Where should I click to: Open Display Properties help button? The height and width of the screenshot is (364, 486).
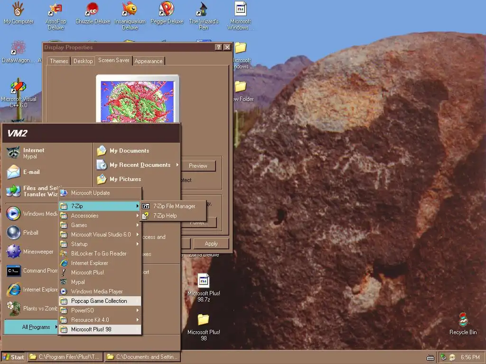pyautogui.click(x=218, y=47)
